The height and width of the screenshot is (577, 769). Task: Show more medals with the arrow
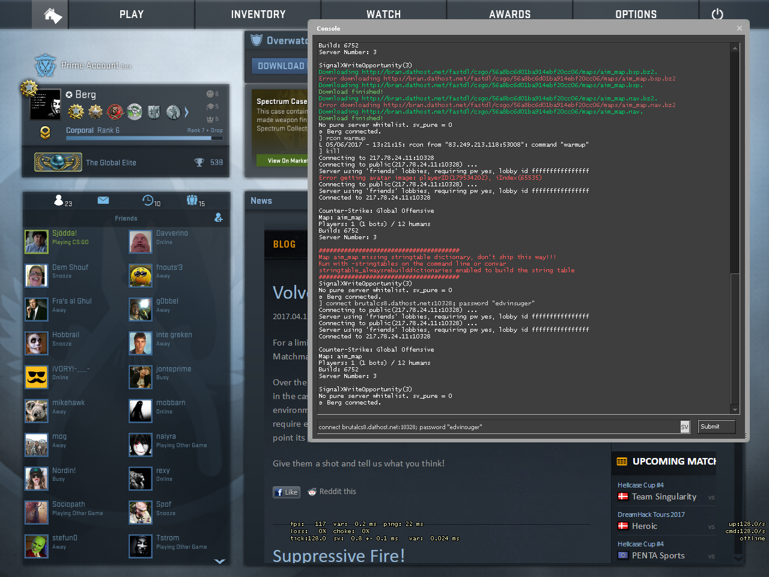pos(187,112)
